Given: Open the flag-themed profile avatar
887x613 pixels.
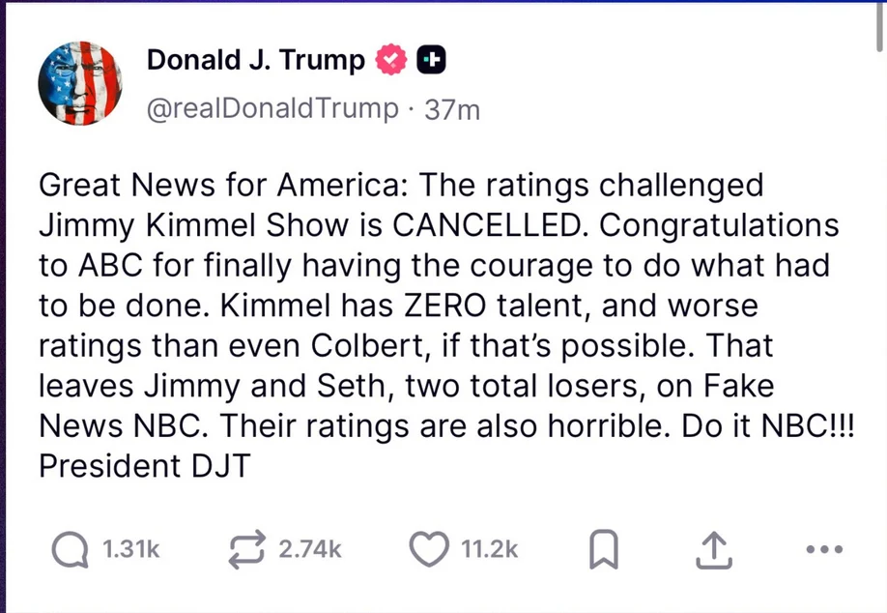Looking at the screenshot, I should point(80,83).
